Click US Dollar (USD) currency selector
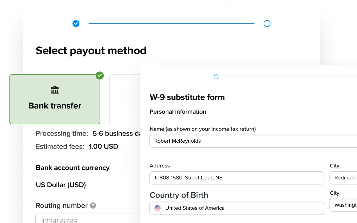The width and height of the screenshot is (357, 223). [x=61, y=185]
